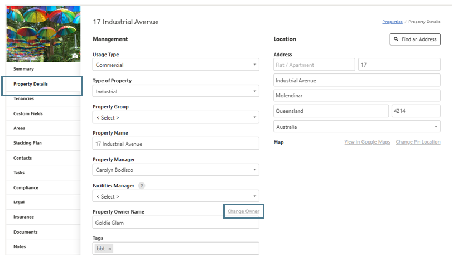Click the Facilities Manager help question icon
458x262 pixels.
pyautogui.click(x=142, y=186)
